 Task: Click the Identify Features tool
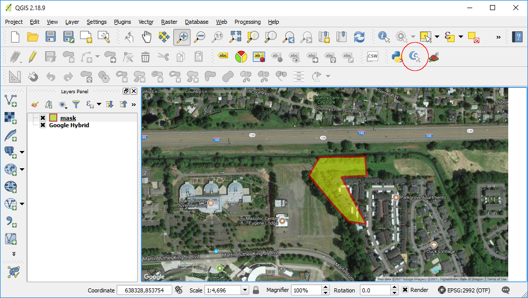tap(383, 36)
